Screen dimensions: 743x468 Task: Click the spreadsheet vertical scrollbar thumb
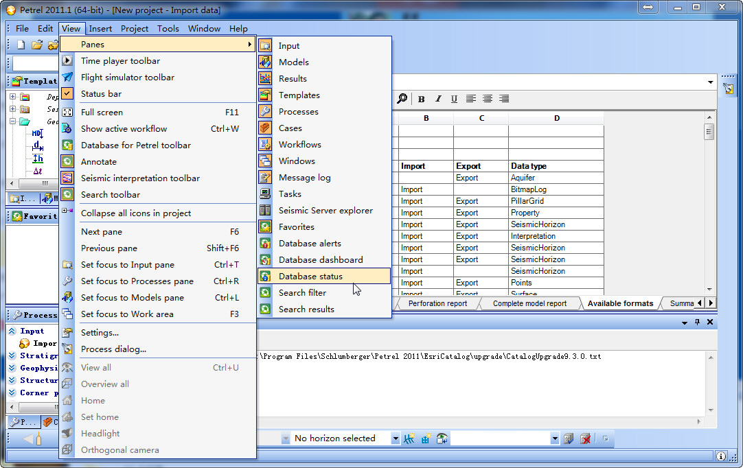coord(709,132)
